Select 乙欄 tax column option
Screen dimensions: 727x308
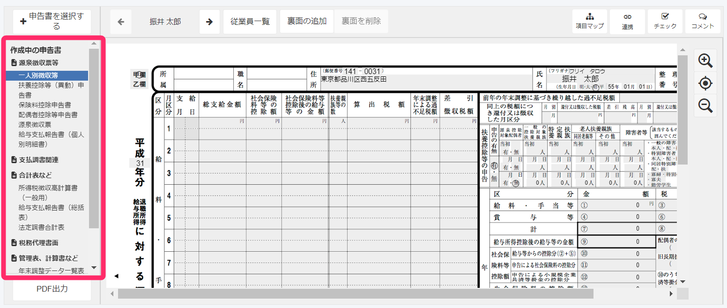[139, 84]
